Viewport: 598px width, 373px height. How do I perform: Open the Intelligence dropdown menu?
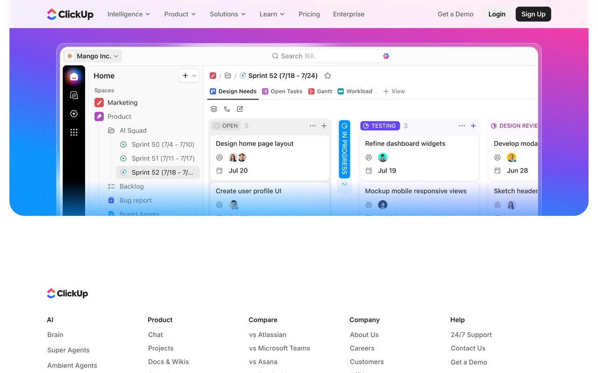[128, 14]
